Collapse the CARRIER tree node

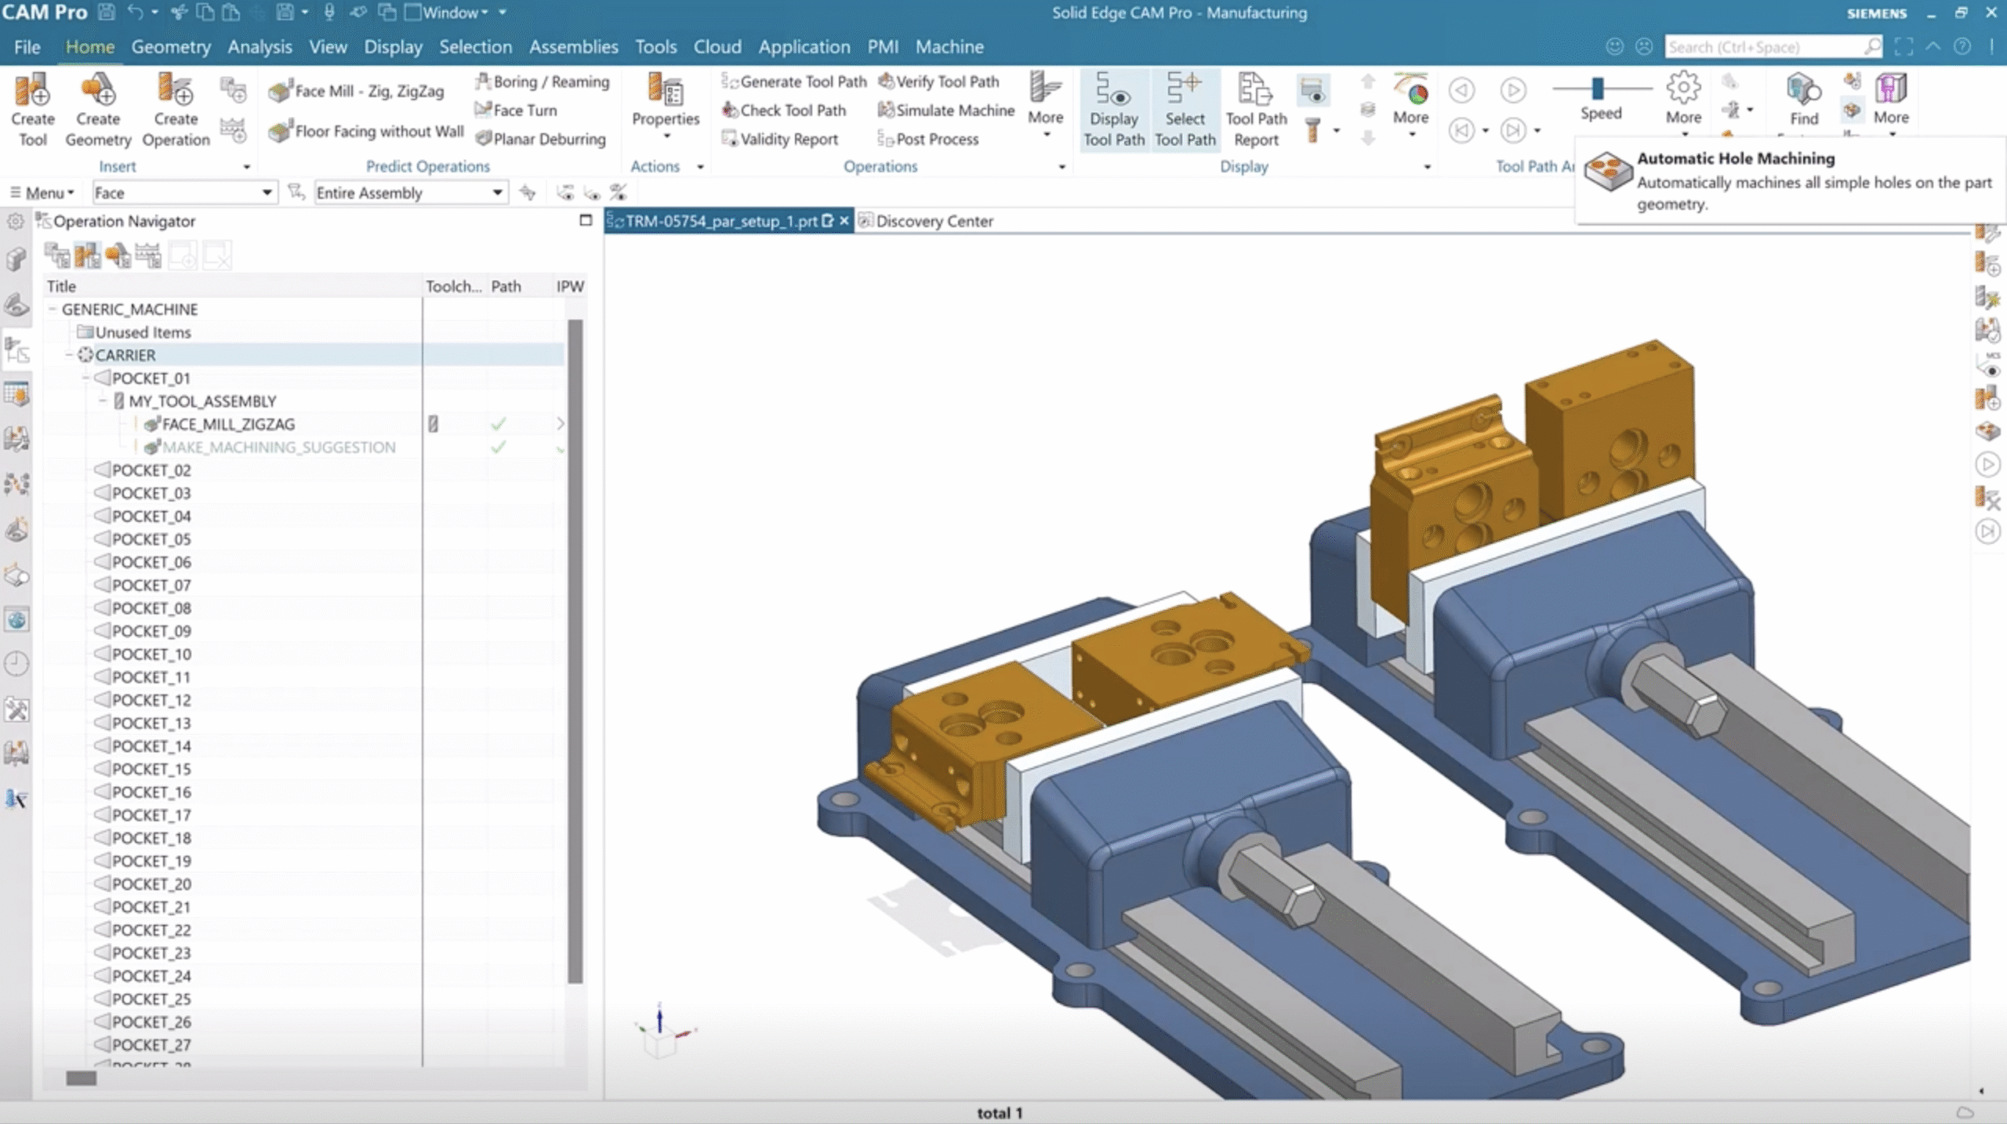click(71, 354)
